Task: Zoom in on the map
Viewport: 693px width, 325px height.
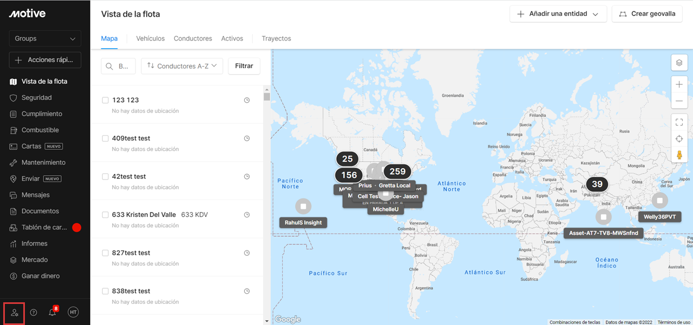Action: coord(679,85)
